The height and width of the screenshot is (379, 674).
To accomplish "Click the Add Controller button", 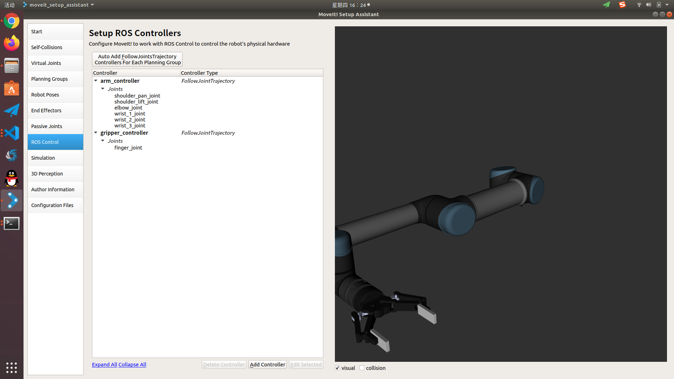I will click(267, 365).
